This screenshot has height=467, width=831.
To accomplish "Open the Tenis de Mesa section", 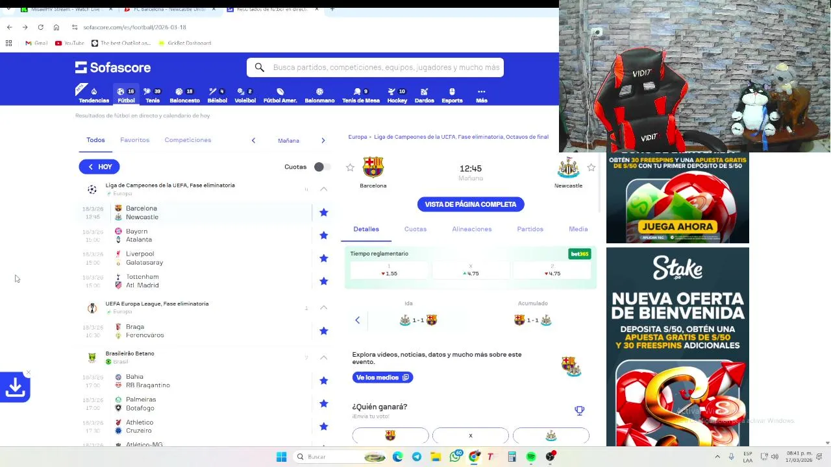I will pos(361,95).
